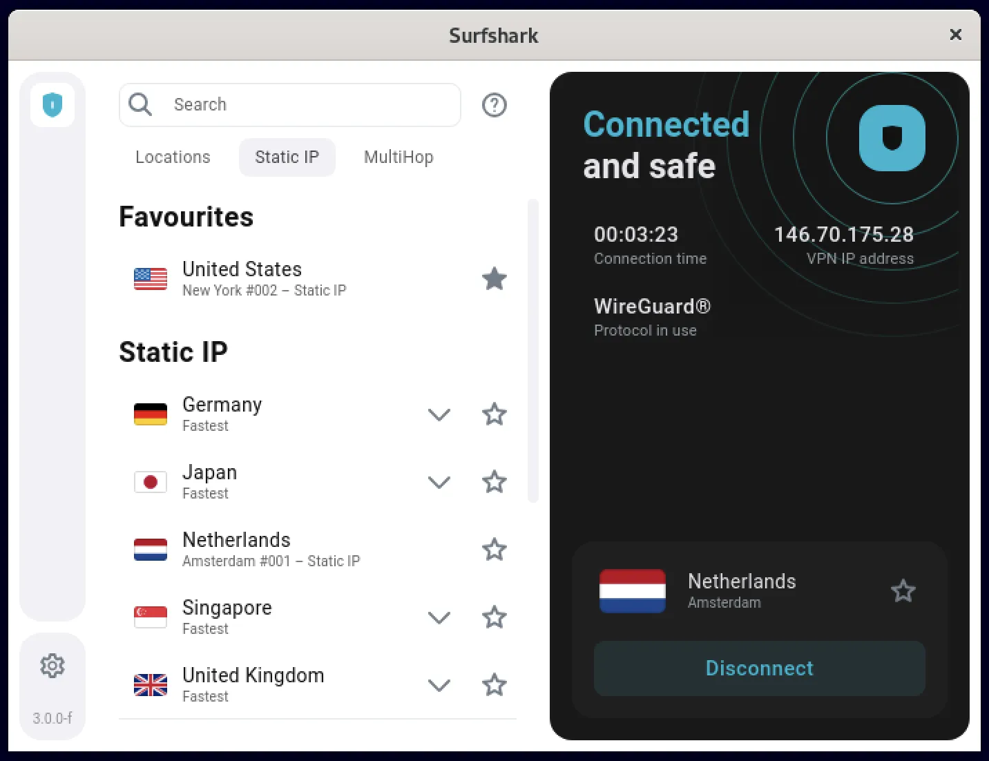Open settings with the gear icon

point(52,666)
